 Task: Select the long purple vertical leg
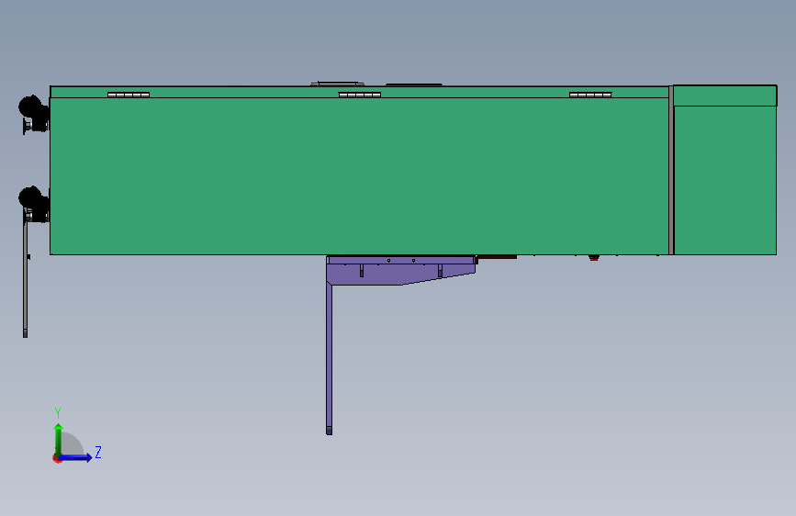pyautogui.click(x=329, y=359)
